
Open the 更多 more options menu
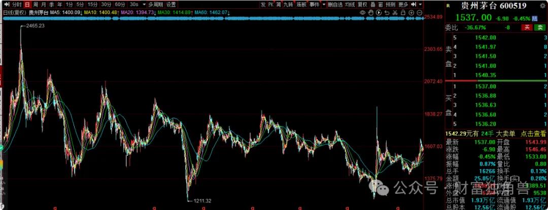[x=403, y=5]
